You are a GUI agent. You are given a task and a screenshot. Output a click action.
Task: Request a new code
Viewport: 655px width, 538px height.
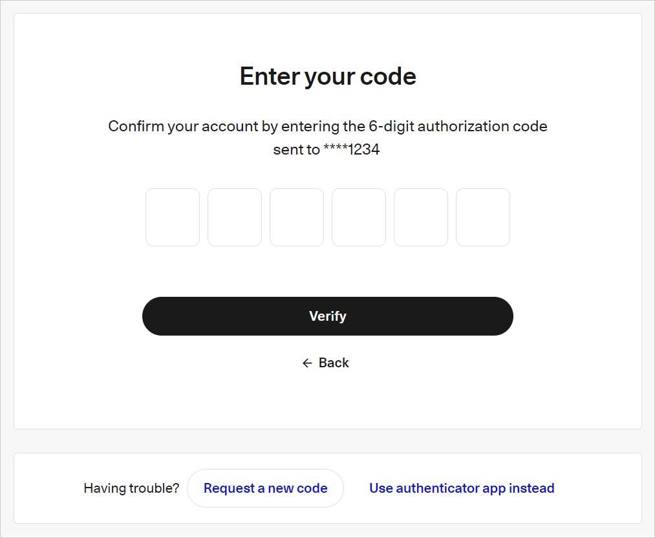pyautogui.click(x=265, y=488)
